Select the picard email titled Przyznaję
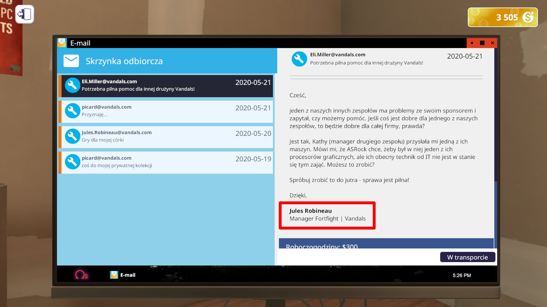 (x=167, y=111)
